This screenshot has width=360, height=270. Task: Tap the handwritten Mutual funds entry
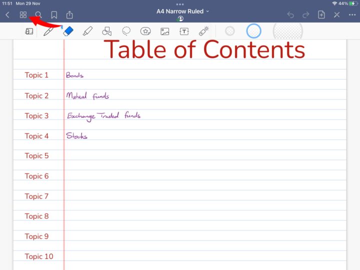pyautogui.click(x=87, y=95)
